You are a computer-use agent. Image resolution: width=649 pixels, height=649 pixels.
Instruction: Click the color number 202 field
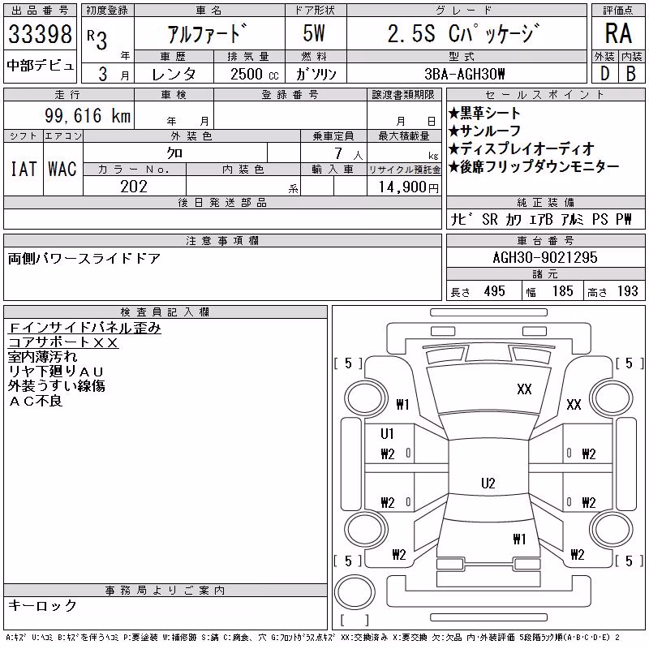[x=134, y=187]
